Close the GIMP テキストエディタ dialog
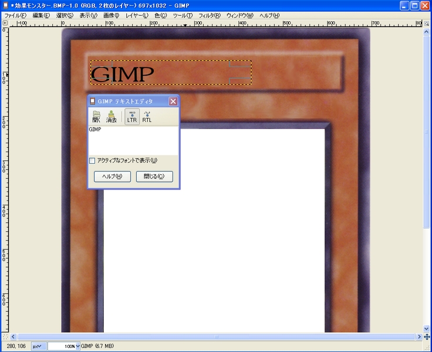 (173, 101)
